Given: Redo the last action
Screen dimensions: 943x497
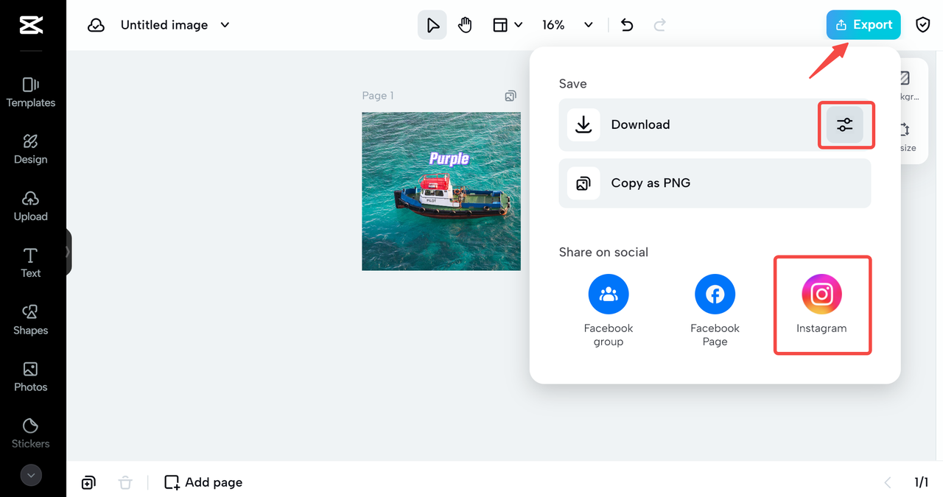Looking at the screenshot, I should click(660, 25).
